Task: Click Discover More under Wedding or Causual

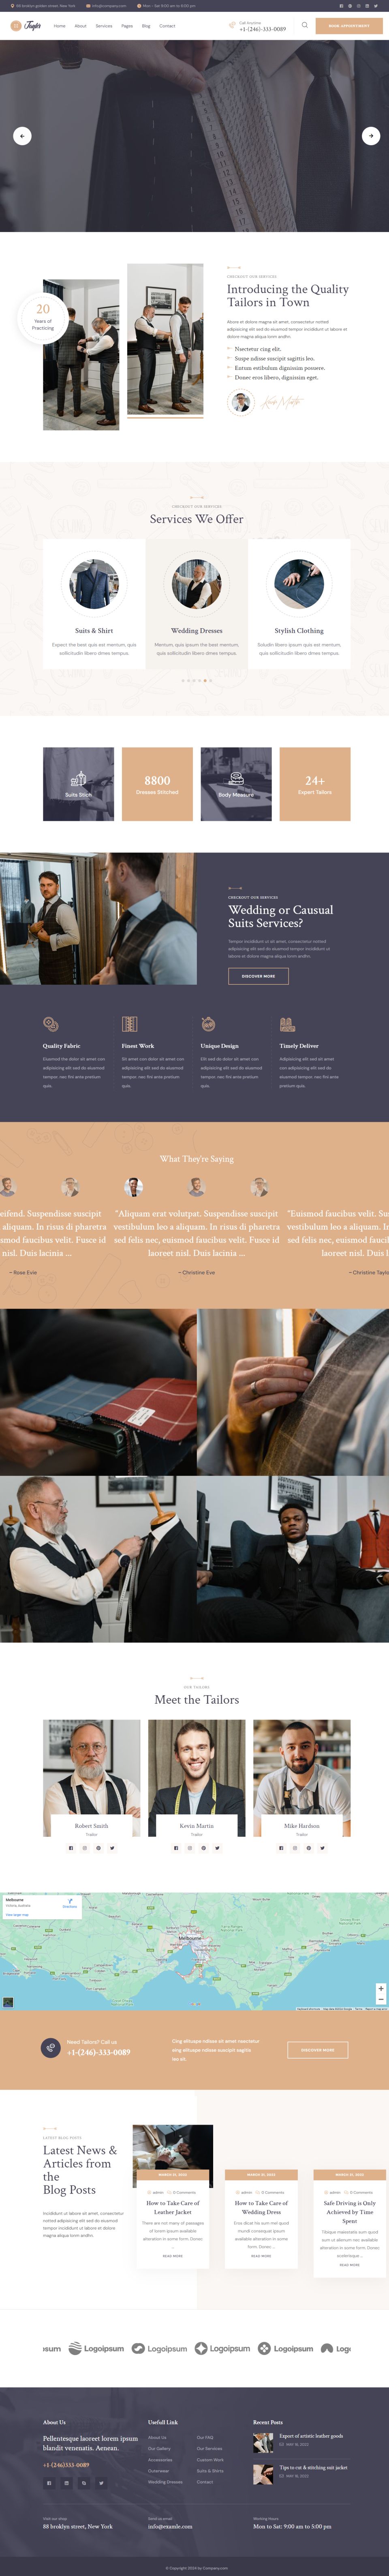Action: (x=258, y=976)
